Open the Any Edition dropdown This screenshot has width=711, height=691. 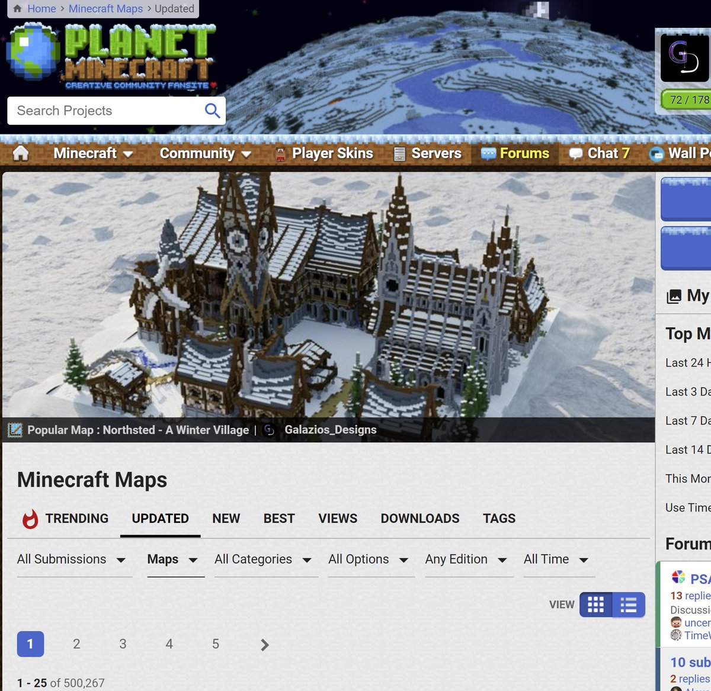click(x=469, y=560)
